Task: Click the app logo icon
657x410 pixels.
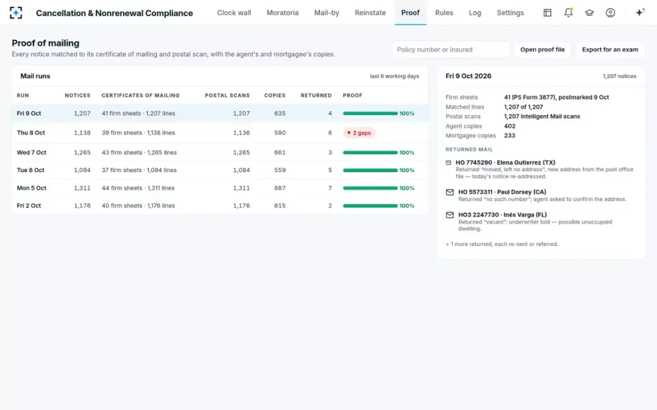Action: click(16, 13)
